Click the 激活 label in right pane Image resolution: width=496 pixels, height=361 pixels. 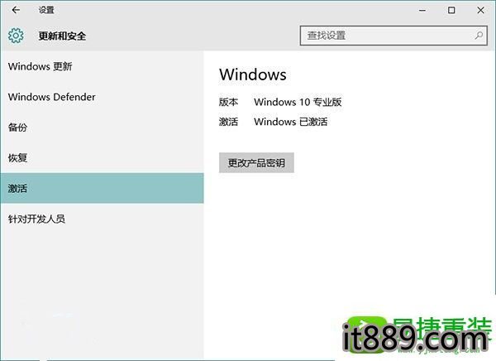point(228,122)
